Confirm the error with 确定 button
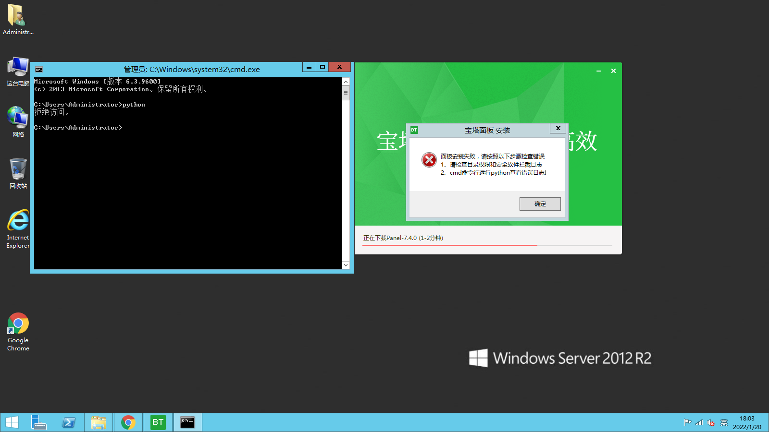769x432 pixels. (540, 204)
